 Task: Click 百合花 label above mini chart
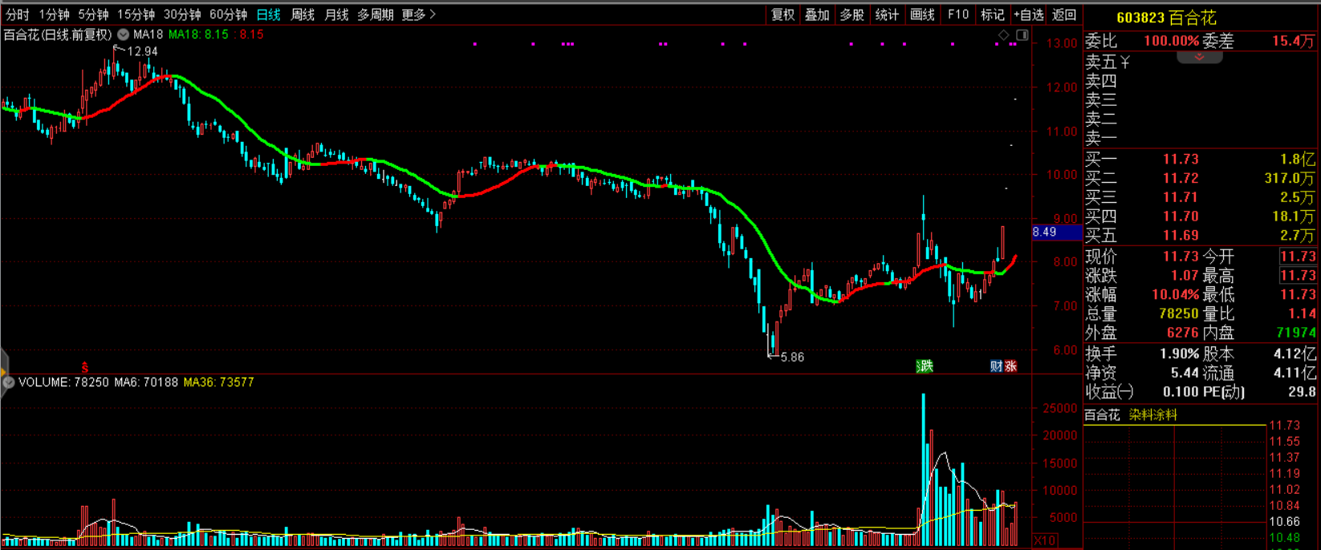[1102, 415]
